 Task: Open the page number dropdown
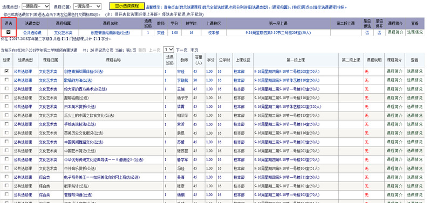168,50
